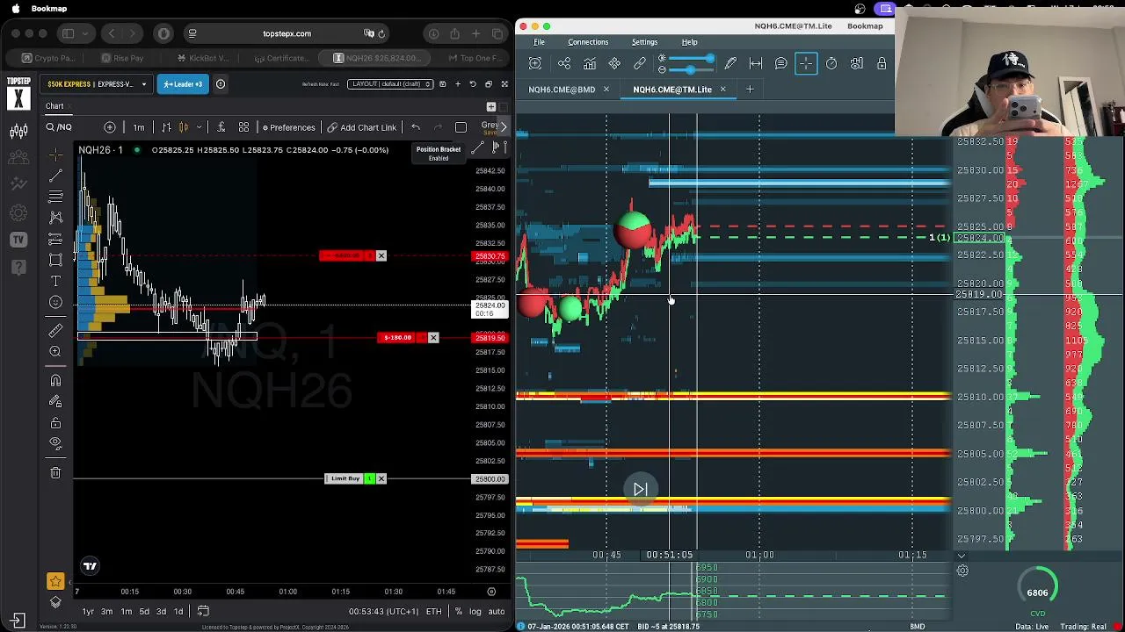Open the Bookmap speech bubble notes icon

click(x=780, y=63)
